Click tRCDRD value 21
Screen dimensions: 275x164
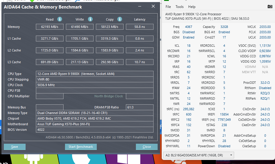coord(189,56)
